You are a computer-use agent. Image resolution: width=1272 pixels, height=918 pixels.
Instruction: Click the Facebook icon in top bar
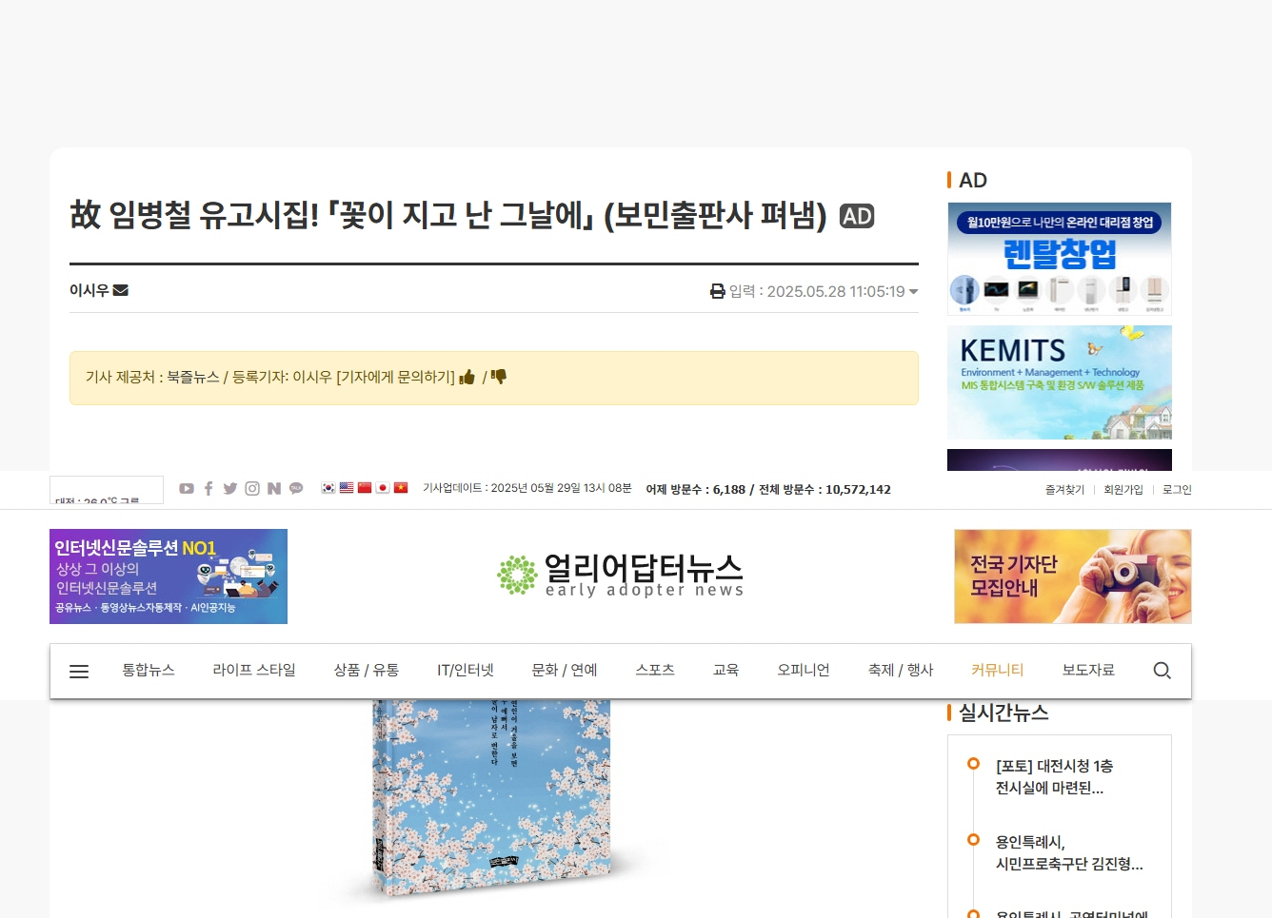209,488
